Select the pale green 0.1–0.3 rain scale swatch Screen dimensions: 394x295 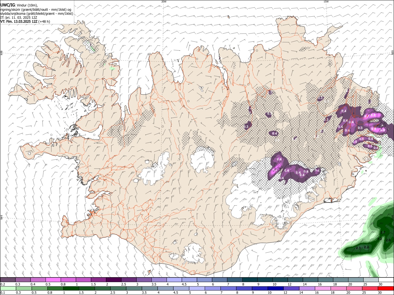pyautogui.click(x=8, y=289)
